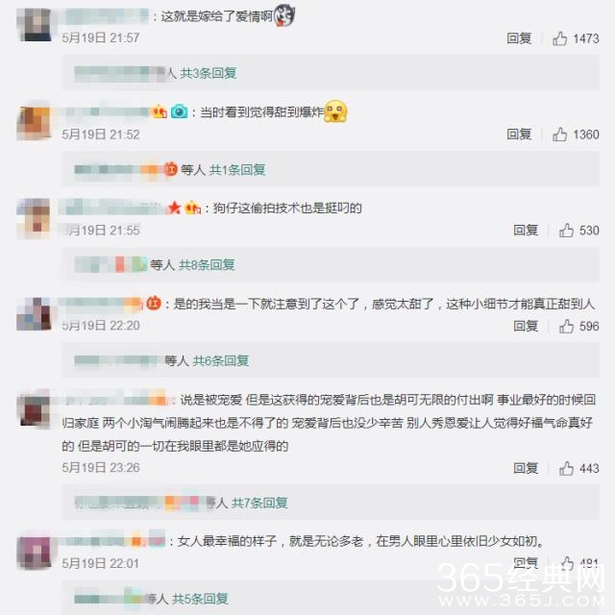Open first commenter's avatar at top

35,24
